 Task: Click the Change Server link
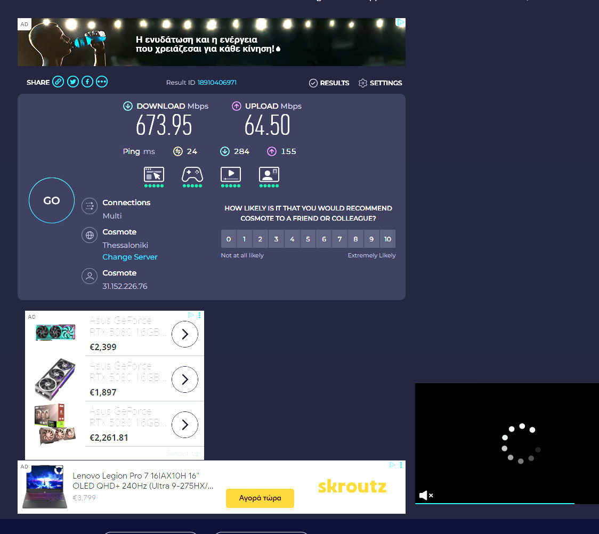click(x=130, y=257)
